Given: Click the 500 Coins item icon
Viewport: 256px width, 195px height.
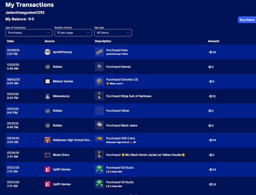Looking at the screenshot, I should (99, 138).
